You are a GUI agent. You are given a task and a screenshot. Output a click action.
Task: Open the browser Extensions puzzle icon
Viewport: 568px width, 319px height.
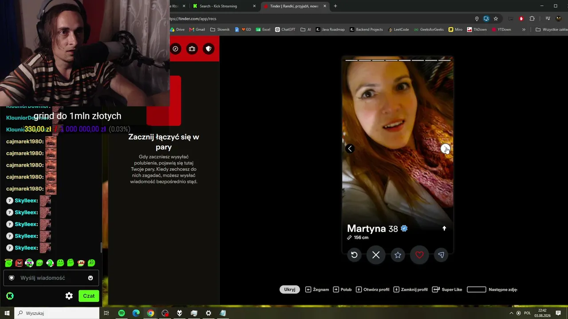pyautogui.click(x=532, y=19)
